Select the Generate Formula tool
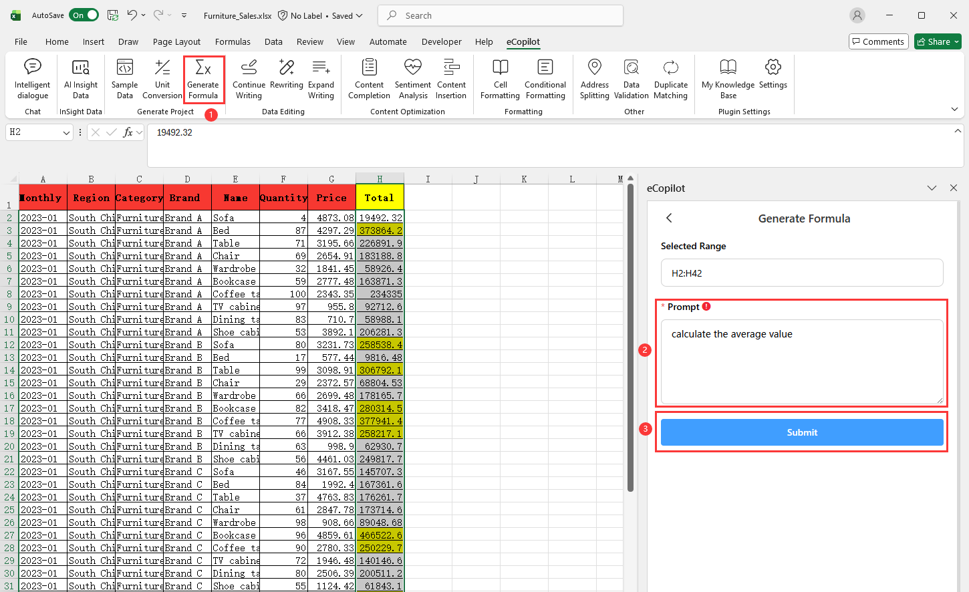Viewport: 969px width, 592px height. click(203, 79)
